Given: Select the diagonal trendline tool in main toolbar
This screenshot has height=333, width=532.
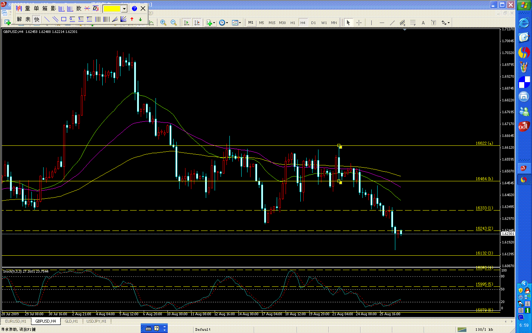Looking at the screenshot, I should (x=392, y=23).
